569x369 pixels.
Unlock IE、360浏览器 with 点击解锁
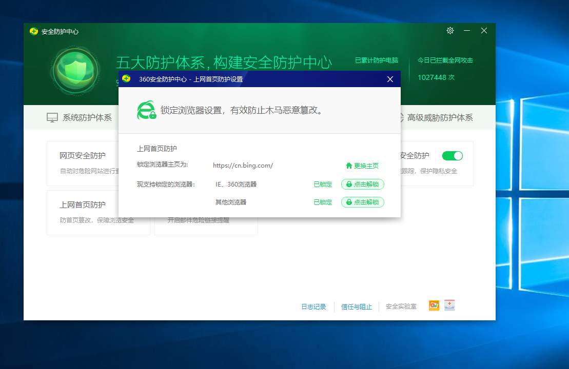[363, 184]
